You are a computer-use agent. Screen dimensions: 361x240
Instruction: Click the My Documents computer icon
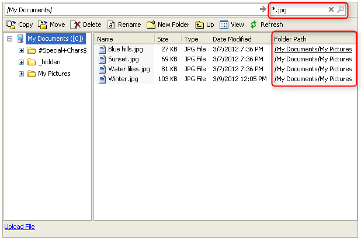click(x=20, y=39)
